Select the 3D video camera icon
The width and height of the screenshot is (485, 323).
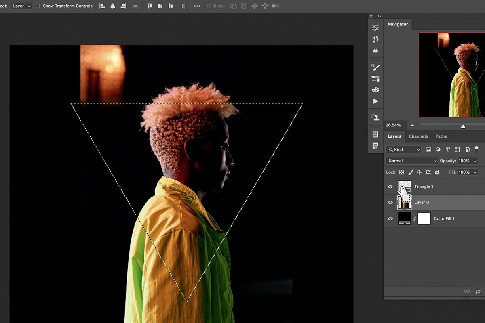(x=276, y=6)
